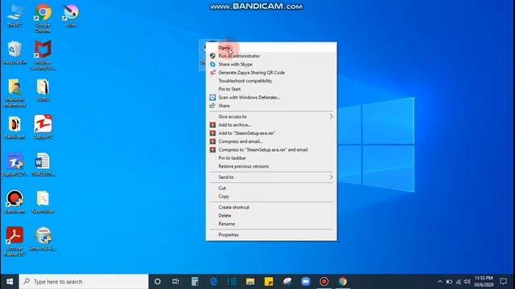This screenshot has height=289, width=515.
Task: Choose Rename from the context menu
Action: coord(271,224)
